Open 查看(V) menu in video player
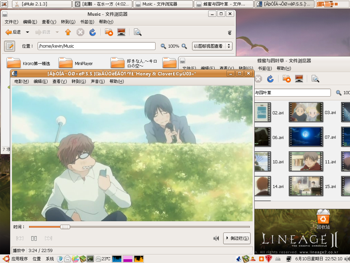This screenshot has width=350, height=263. coord(59,82)
